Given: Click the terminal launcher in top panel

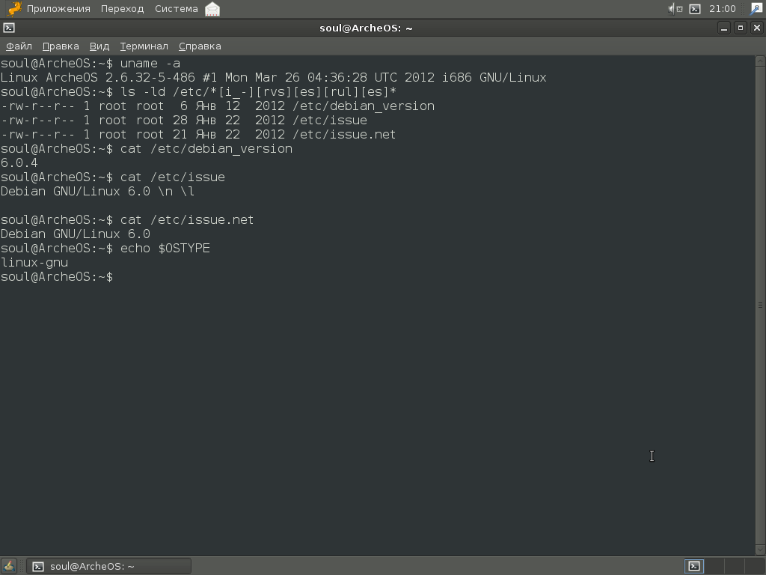Looking at the screenshot, I should click(x=695, y=9).
